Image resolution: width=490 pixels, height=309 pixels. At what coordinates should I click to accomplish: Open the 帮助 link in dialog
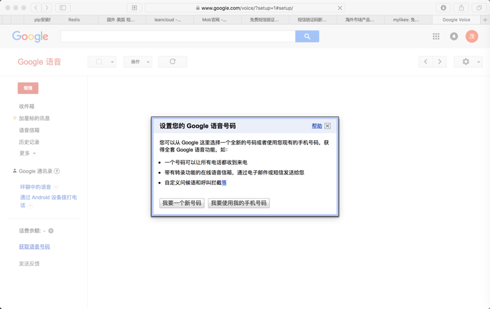[x=317, y=126]
